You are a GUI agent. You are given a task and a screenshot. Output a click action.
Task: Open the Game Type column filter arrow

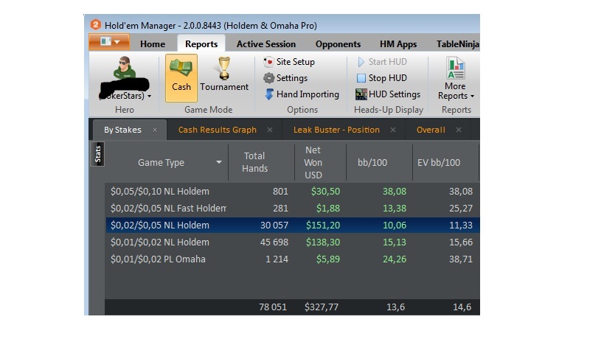tap(219, 162)
